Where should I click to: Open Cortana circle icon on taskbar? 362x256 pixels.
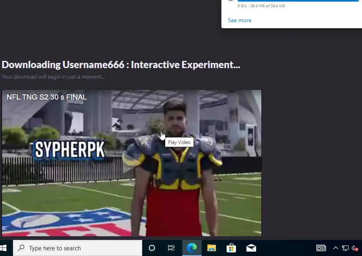click(152, 248)
